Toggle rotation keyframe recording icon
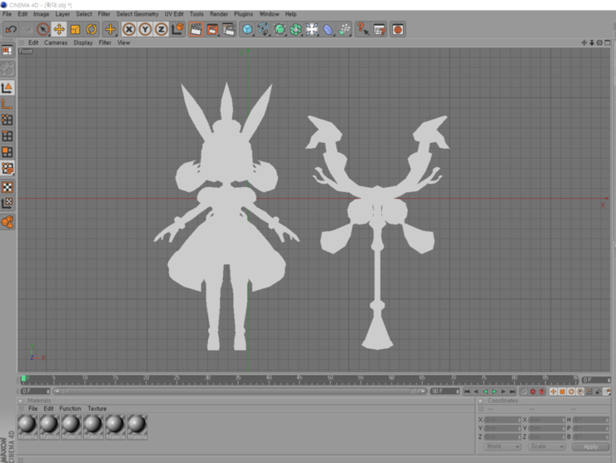The width and height of the screenshot is (616, 463). [x=571, y=392]
